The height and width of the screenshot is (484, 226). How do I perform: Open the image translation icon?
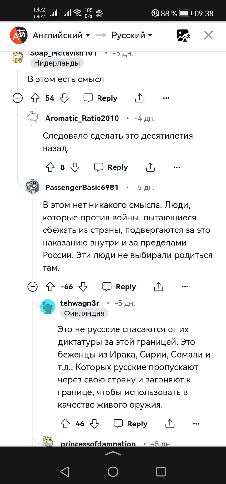(x=184, y=35)
